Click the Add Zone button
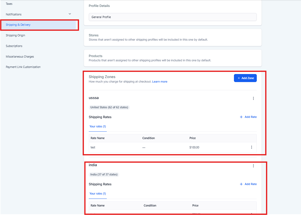Image resolution: width=301 pixels, height=215 pixels. (245, 78)
